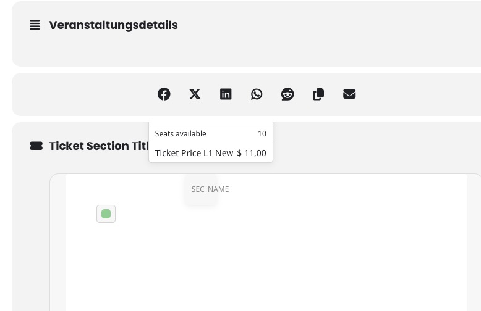Click the ticket icon beside Ticket Section Title
The image size is (481, 311).
(36, 146)
